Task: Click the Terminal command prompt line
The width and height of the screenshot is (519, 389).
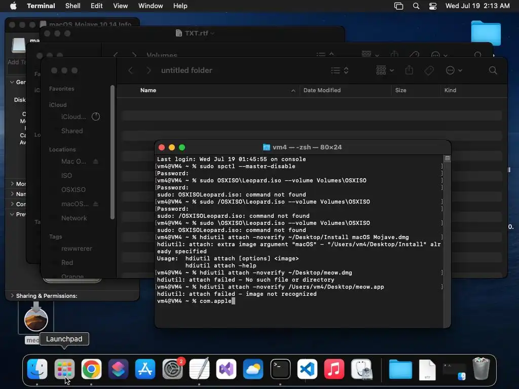Action: click(x=196, y=301)
